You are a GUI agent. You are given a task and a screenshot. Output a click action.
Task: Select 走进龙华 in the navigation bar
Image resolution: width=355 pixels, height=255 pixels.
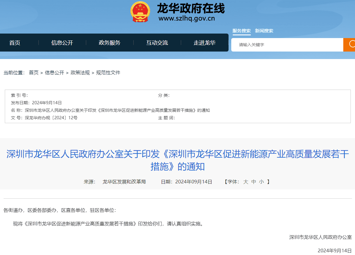coord(205,43)
